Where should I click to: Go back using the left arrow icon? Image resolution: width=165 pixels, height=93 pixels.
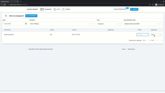point(6,16)
